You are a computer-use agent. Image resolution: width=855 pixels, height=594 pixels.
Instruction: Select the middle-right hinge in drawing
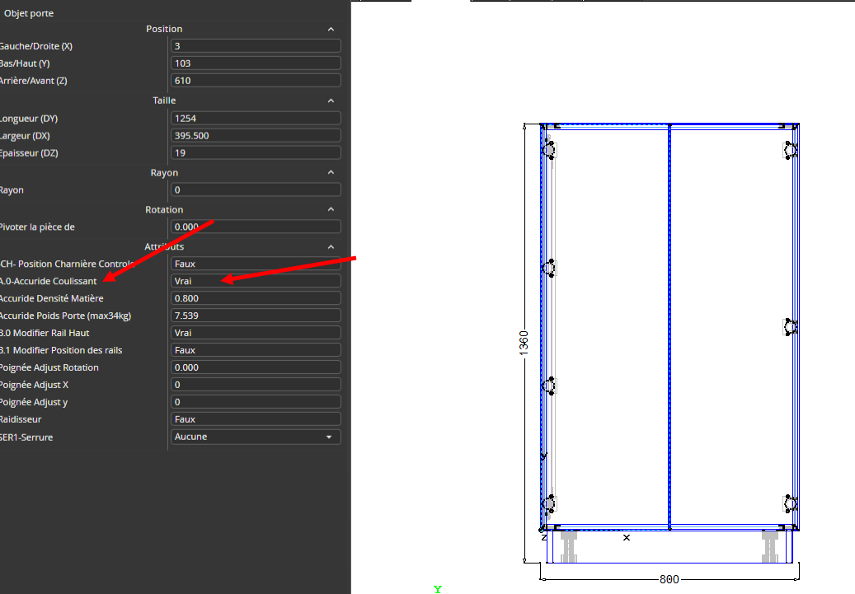(x=790, y=327)
